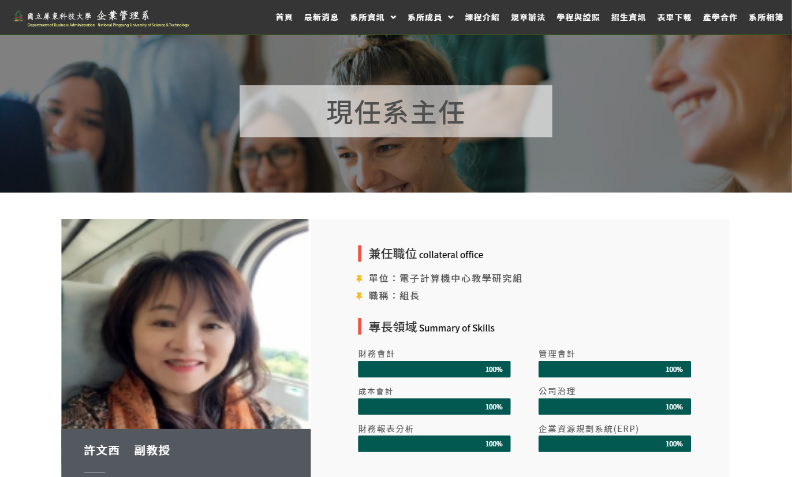Expand the 系所成員 dropdown chevron
This screenshot has height=477, width=792.
(x=451, y=17)
